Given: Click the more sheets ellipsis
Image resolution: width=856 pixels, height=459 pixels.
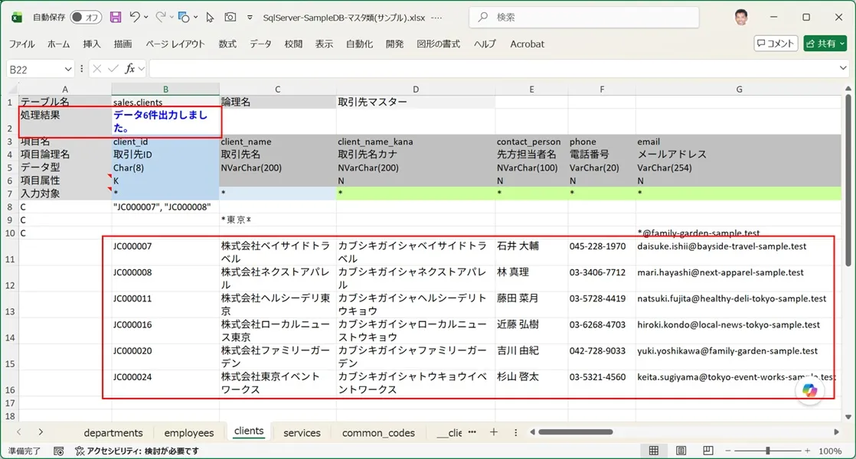Looking at the screenshot, I should tap(472, 431).
